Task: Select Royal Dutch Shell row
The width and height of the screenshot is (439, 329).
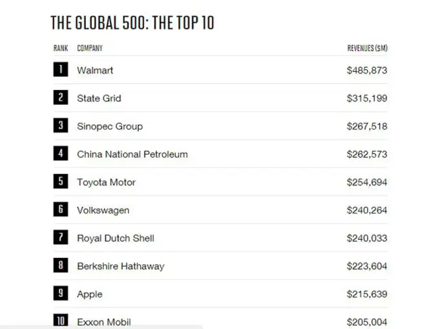Action: pos(116,238)
